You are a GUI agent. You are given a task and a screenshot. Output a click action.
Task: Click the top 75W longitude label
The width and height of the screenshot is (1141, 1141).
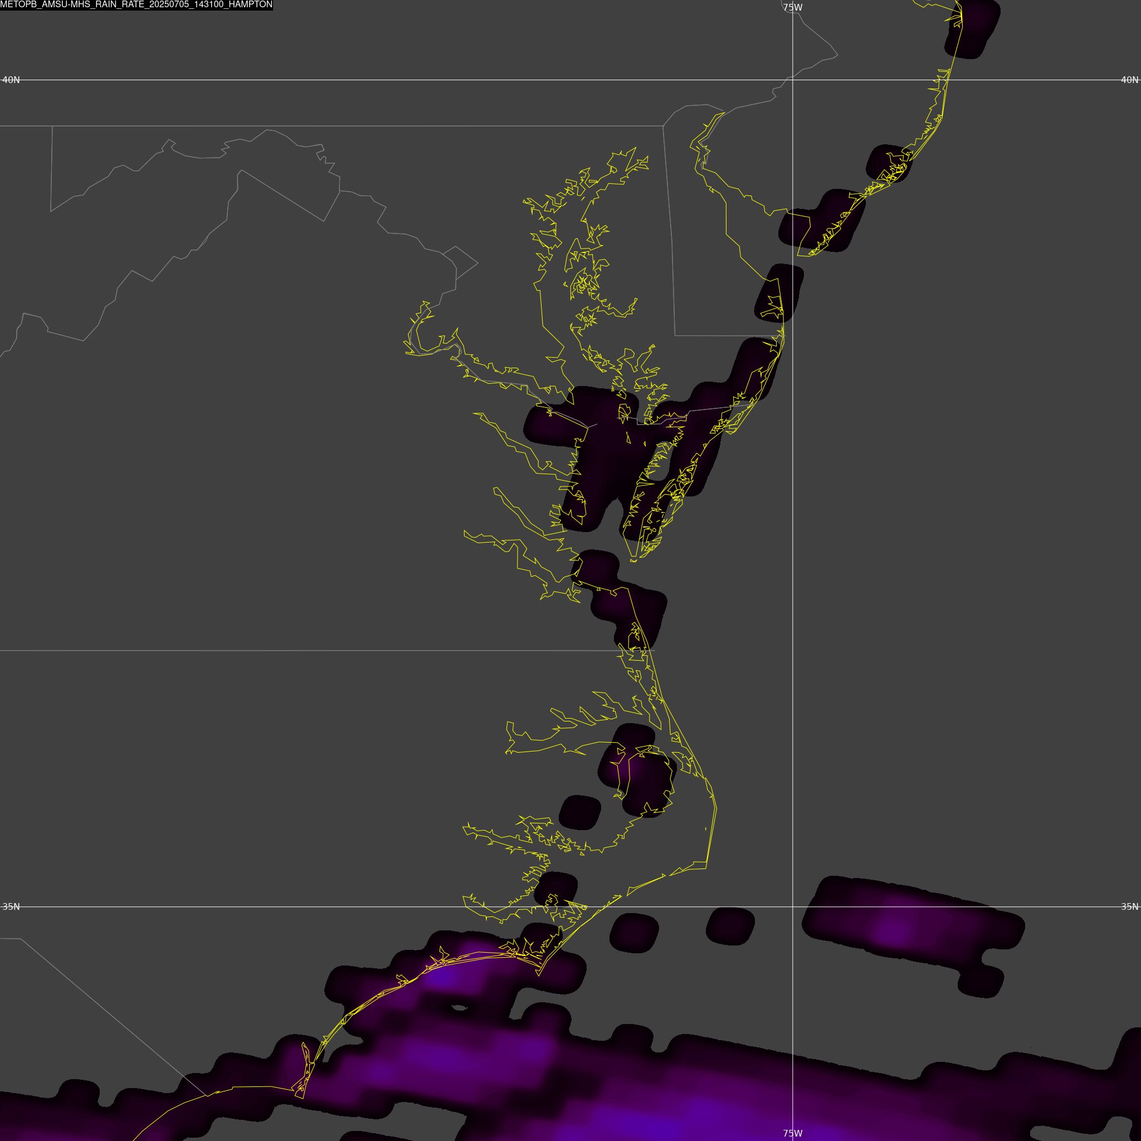(x=793, y=8)
